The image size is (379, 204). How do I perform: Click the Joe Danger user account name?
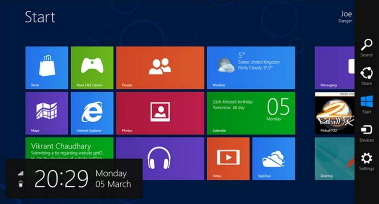[345, 17]
